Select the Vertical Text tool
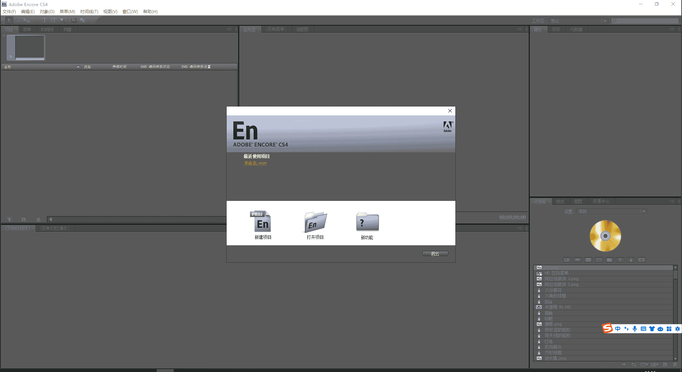 [53, 20]
